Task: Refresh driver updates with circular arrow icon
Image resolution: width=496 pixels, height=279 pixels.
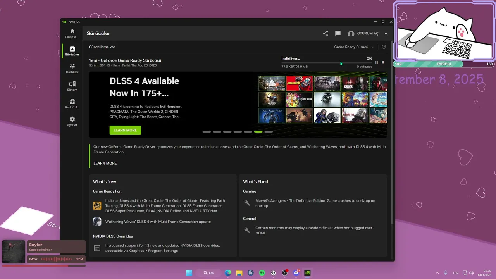Action: point(384,47)
